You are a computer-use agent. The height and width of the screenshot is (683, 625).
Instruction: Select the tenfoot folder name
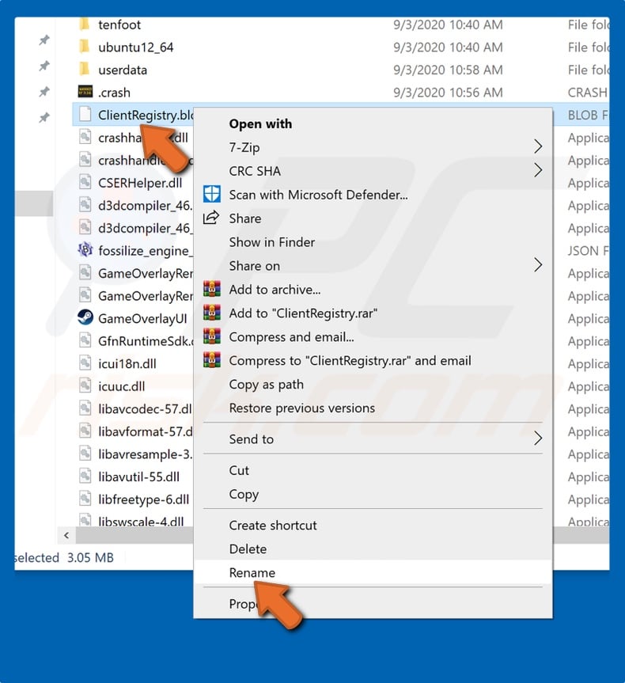119,25
